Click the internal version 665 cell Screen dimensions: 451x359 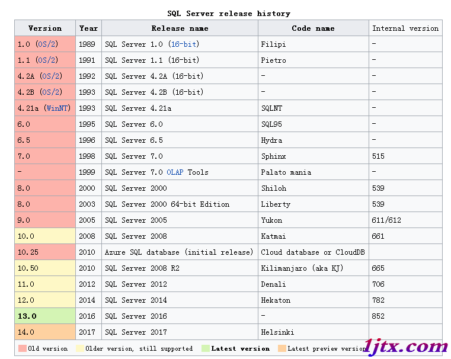[x=405, y=268]
